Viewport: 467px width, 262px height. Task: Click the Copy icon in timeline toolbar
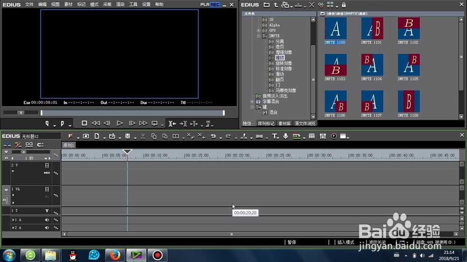tap(154, 136)
